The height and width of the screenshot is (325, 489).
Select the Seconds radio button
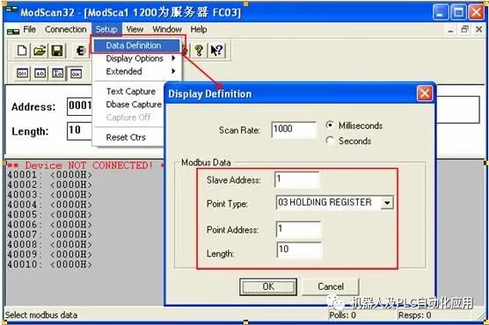tap(330, 141)
